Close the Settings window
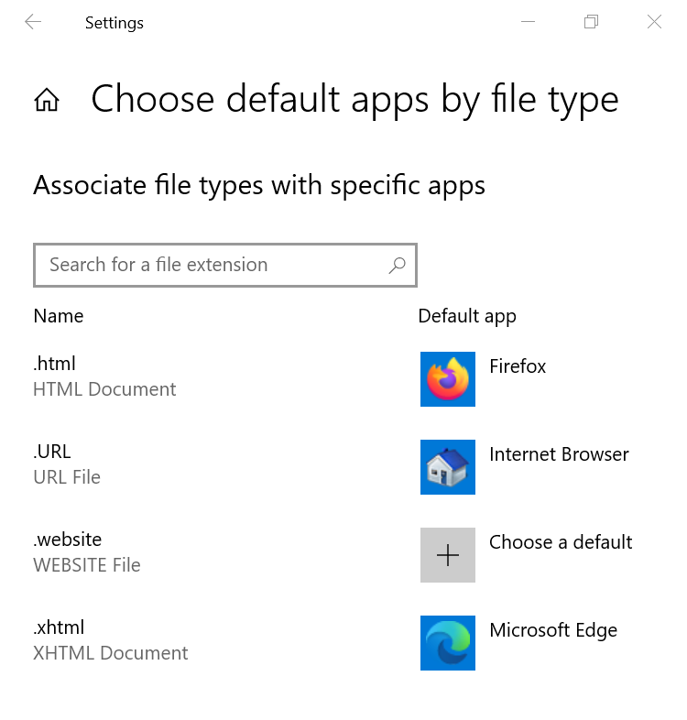The height and width of the screenshot is (720, 687). [654, 22]
